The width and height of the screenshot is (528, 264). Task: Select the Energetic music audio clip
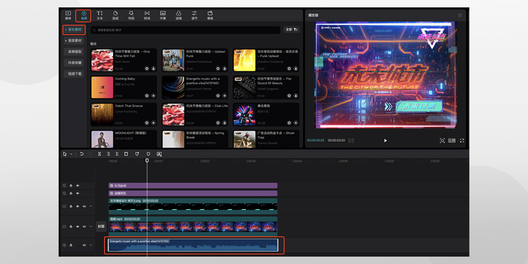pos(193,245)
